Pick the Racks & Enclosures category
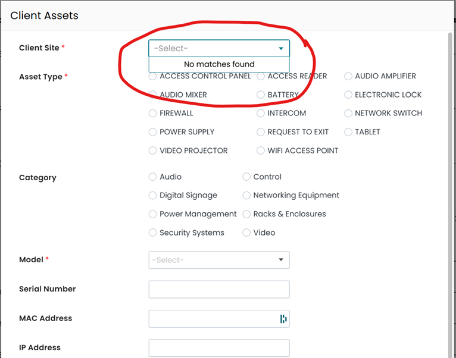 point(246,214)
